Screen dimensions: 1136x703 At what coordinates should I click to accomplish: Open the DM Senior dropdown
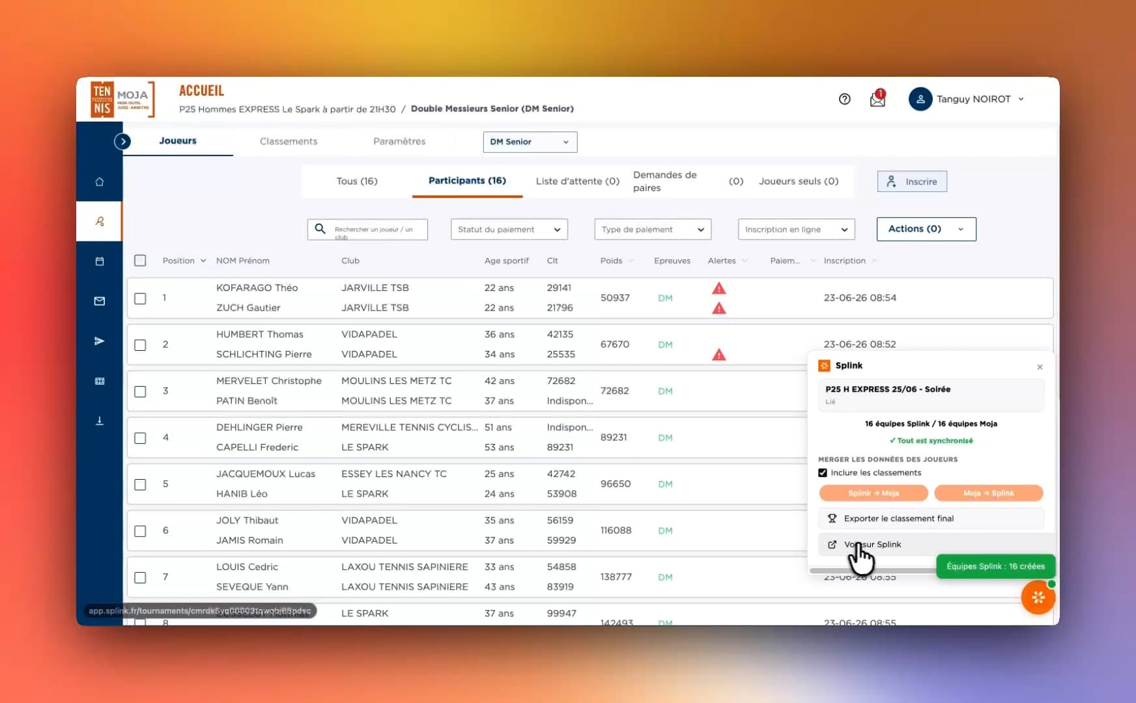pos(530,142)
